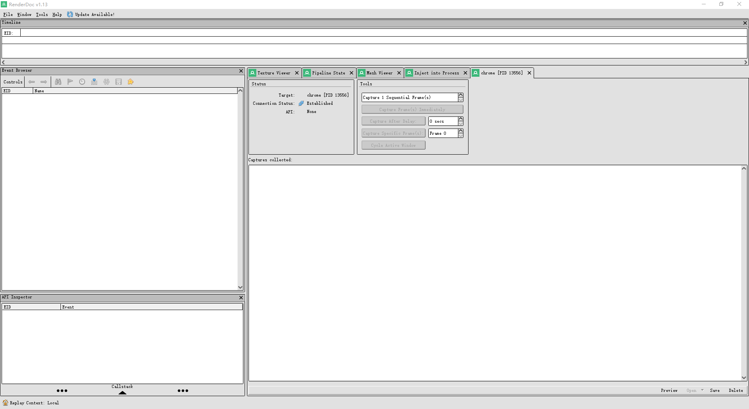Screen dimensions: 749x409
Task: Close the API Inspector panel
Action: coord(241,298)
